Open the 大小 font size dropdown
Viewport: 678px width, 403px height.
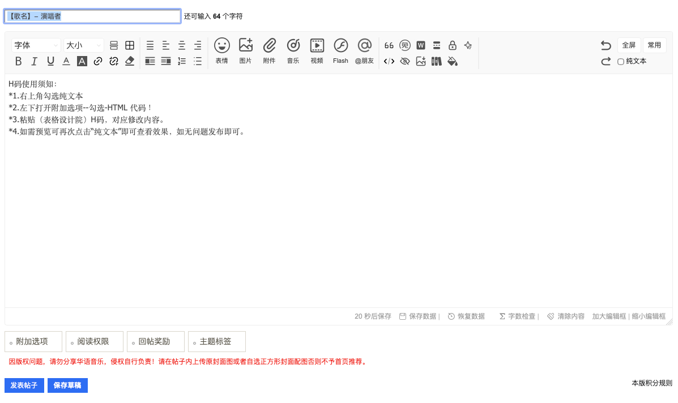tap(84, 45)
